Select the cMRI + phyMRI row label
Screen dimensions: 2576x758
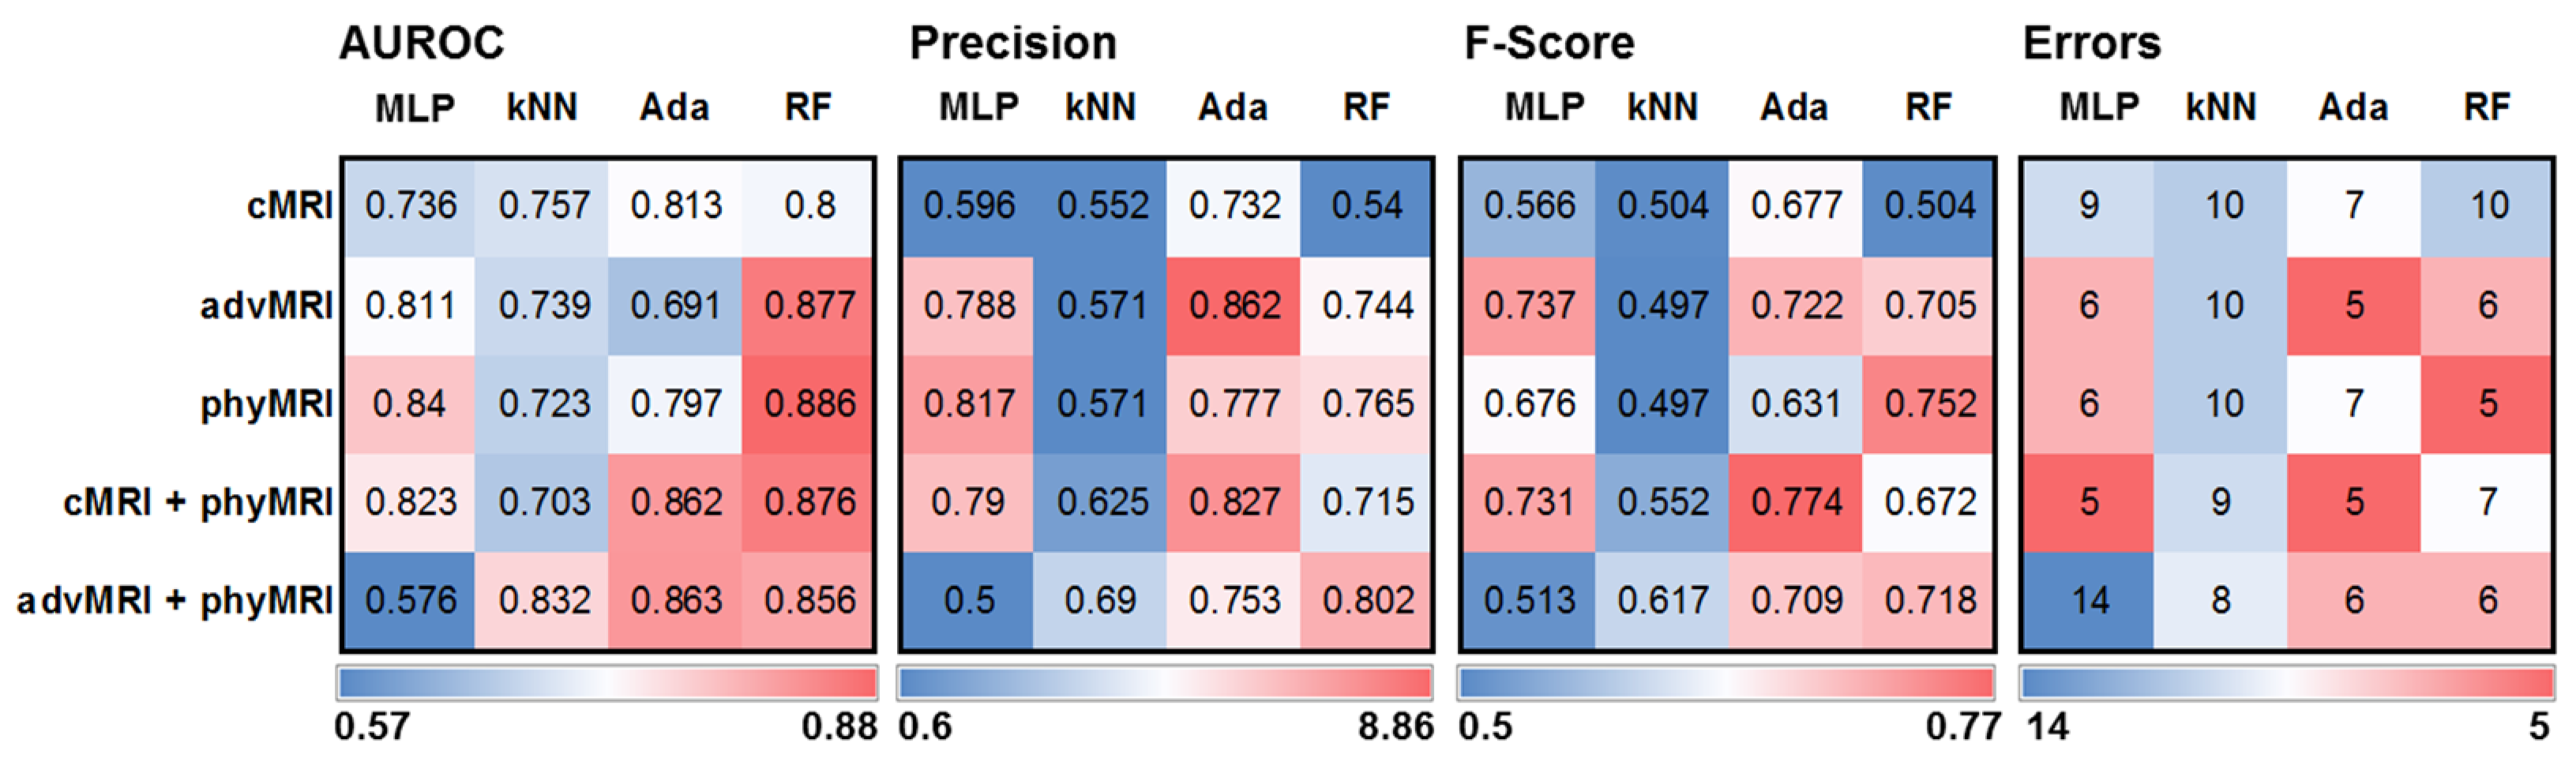point(197,502)
